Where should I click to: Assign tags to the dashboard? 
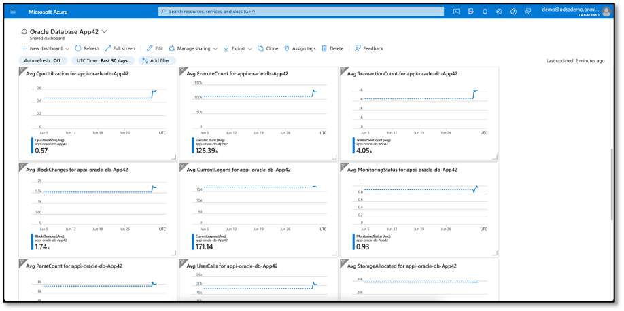(300, 48)
